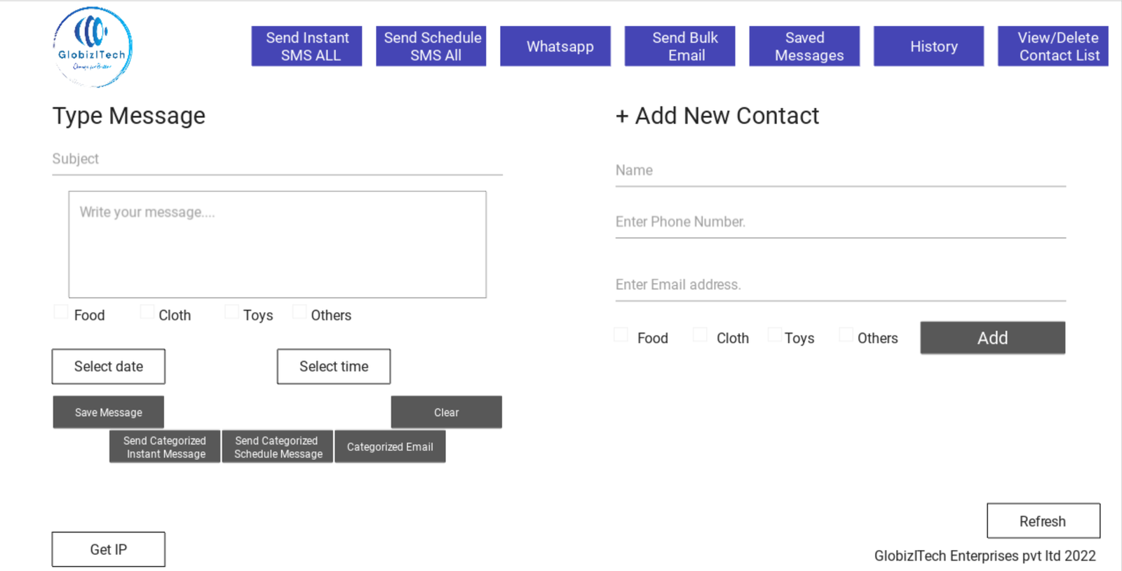Screen dimensions: 1122x571
Task: Open the Select date picker
Action: pos(109,366)
